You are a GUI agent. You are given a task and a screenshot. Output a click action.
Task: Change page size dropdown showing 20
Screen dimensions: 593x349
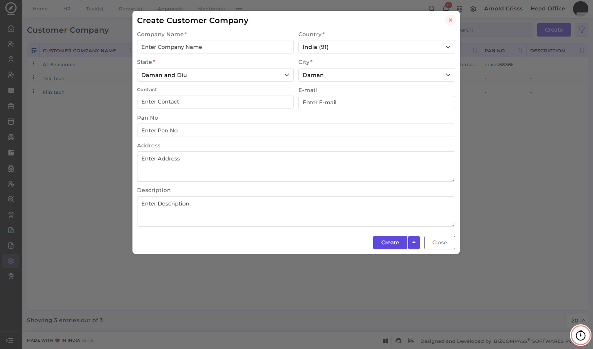578,321
